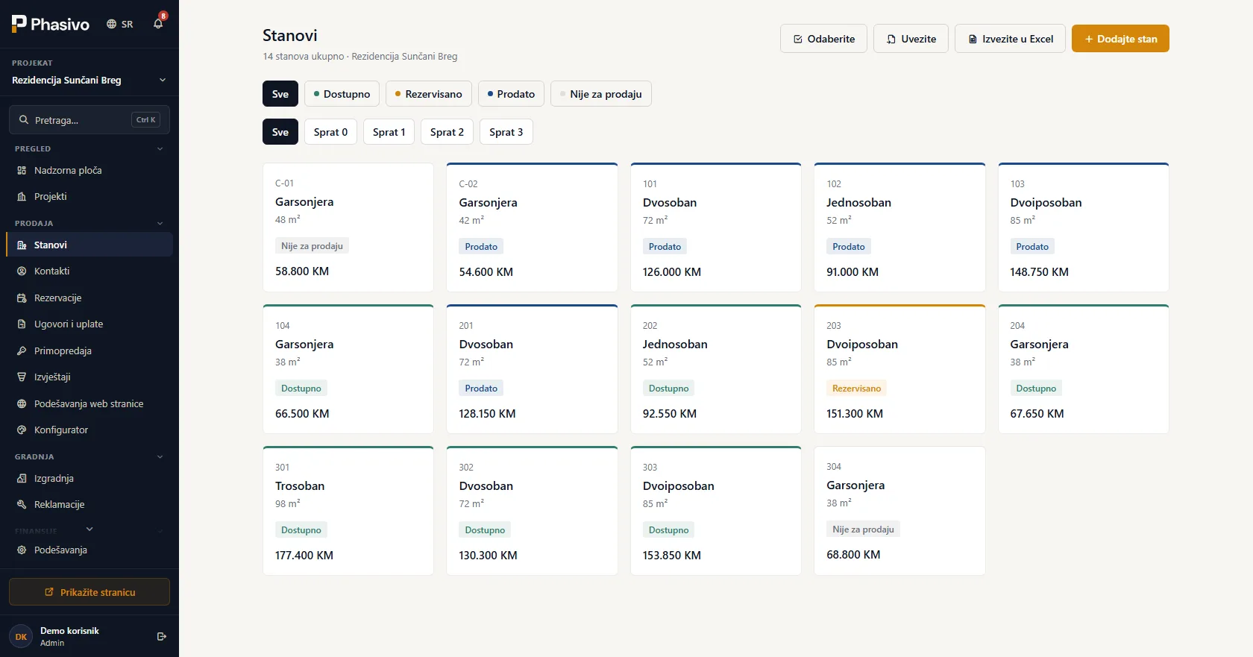Filter by Rezervisano status
The height and width of the screenshot is (657, 1253).
pyautogui.click(x=429, y=94)
